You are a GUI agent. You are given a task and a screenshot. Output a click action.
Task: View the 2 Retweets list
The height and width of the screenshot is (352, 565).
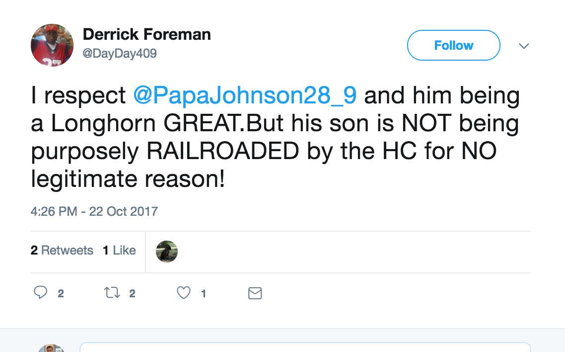[x=62, y=250]
